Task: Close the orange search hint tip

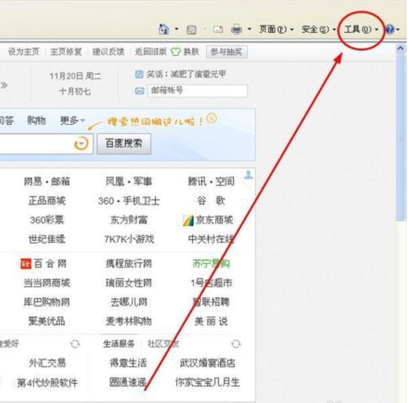Action: [212, 118]
